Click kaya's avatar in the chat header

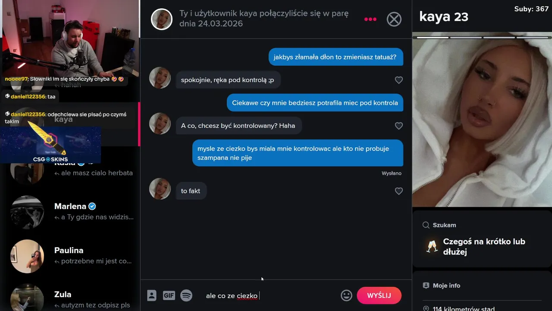pyautogui.click(x=162, y=19)
